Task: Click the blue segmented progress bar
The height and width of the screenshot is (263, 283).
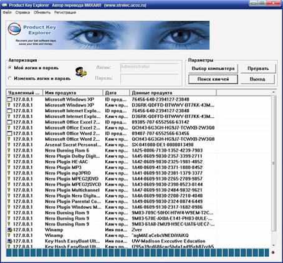Action: coord(138,252)
